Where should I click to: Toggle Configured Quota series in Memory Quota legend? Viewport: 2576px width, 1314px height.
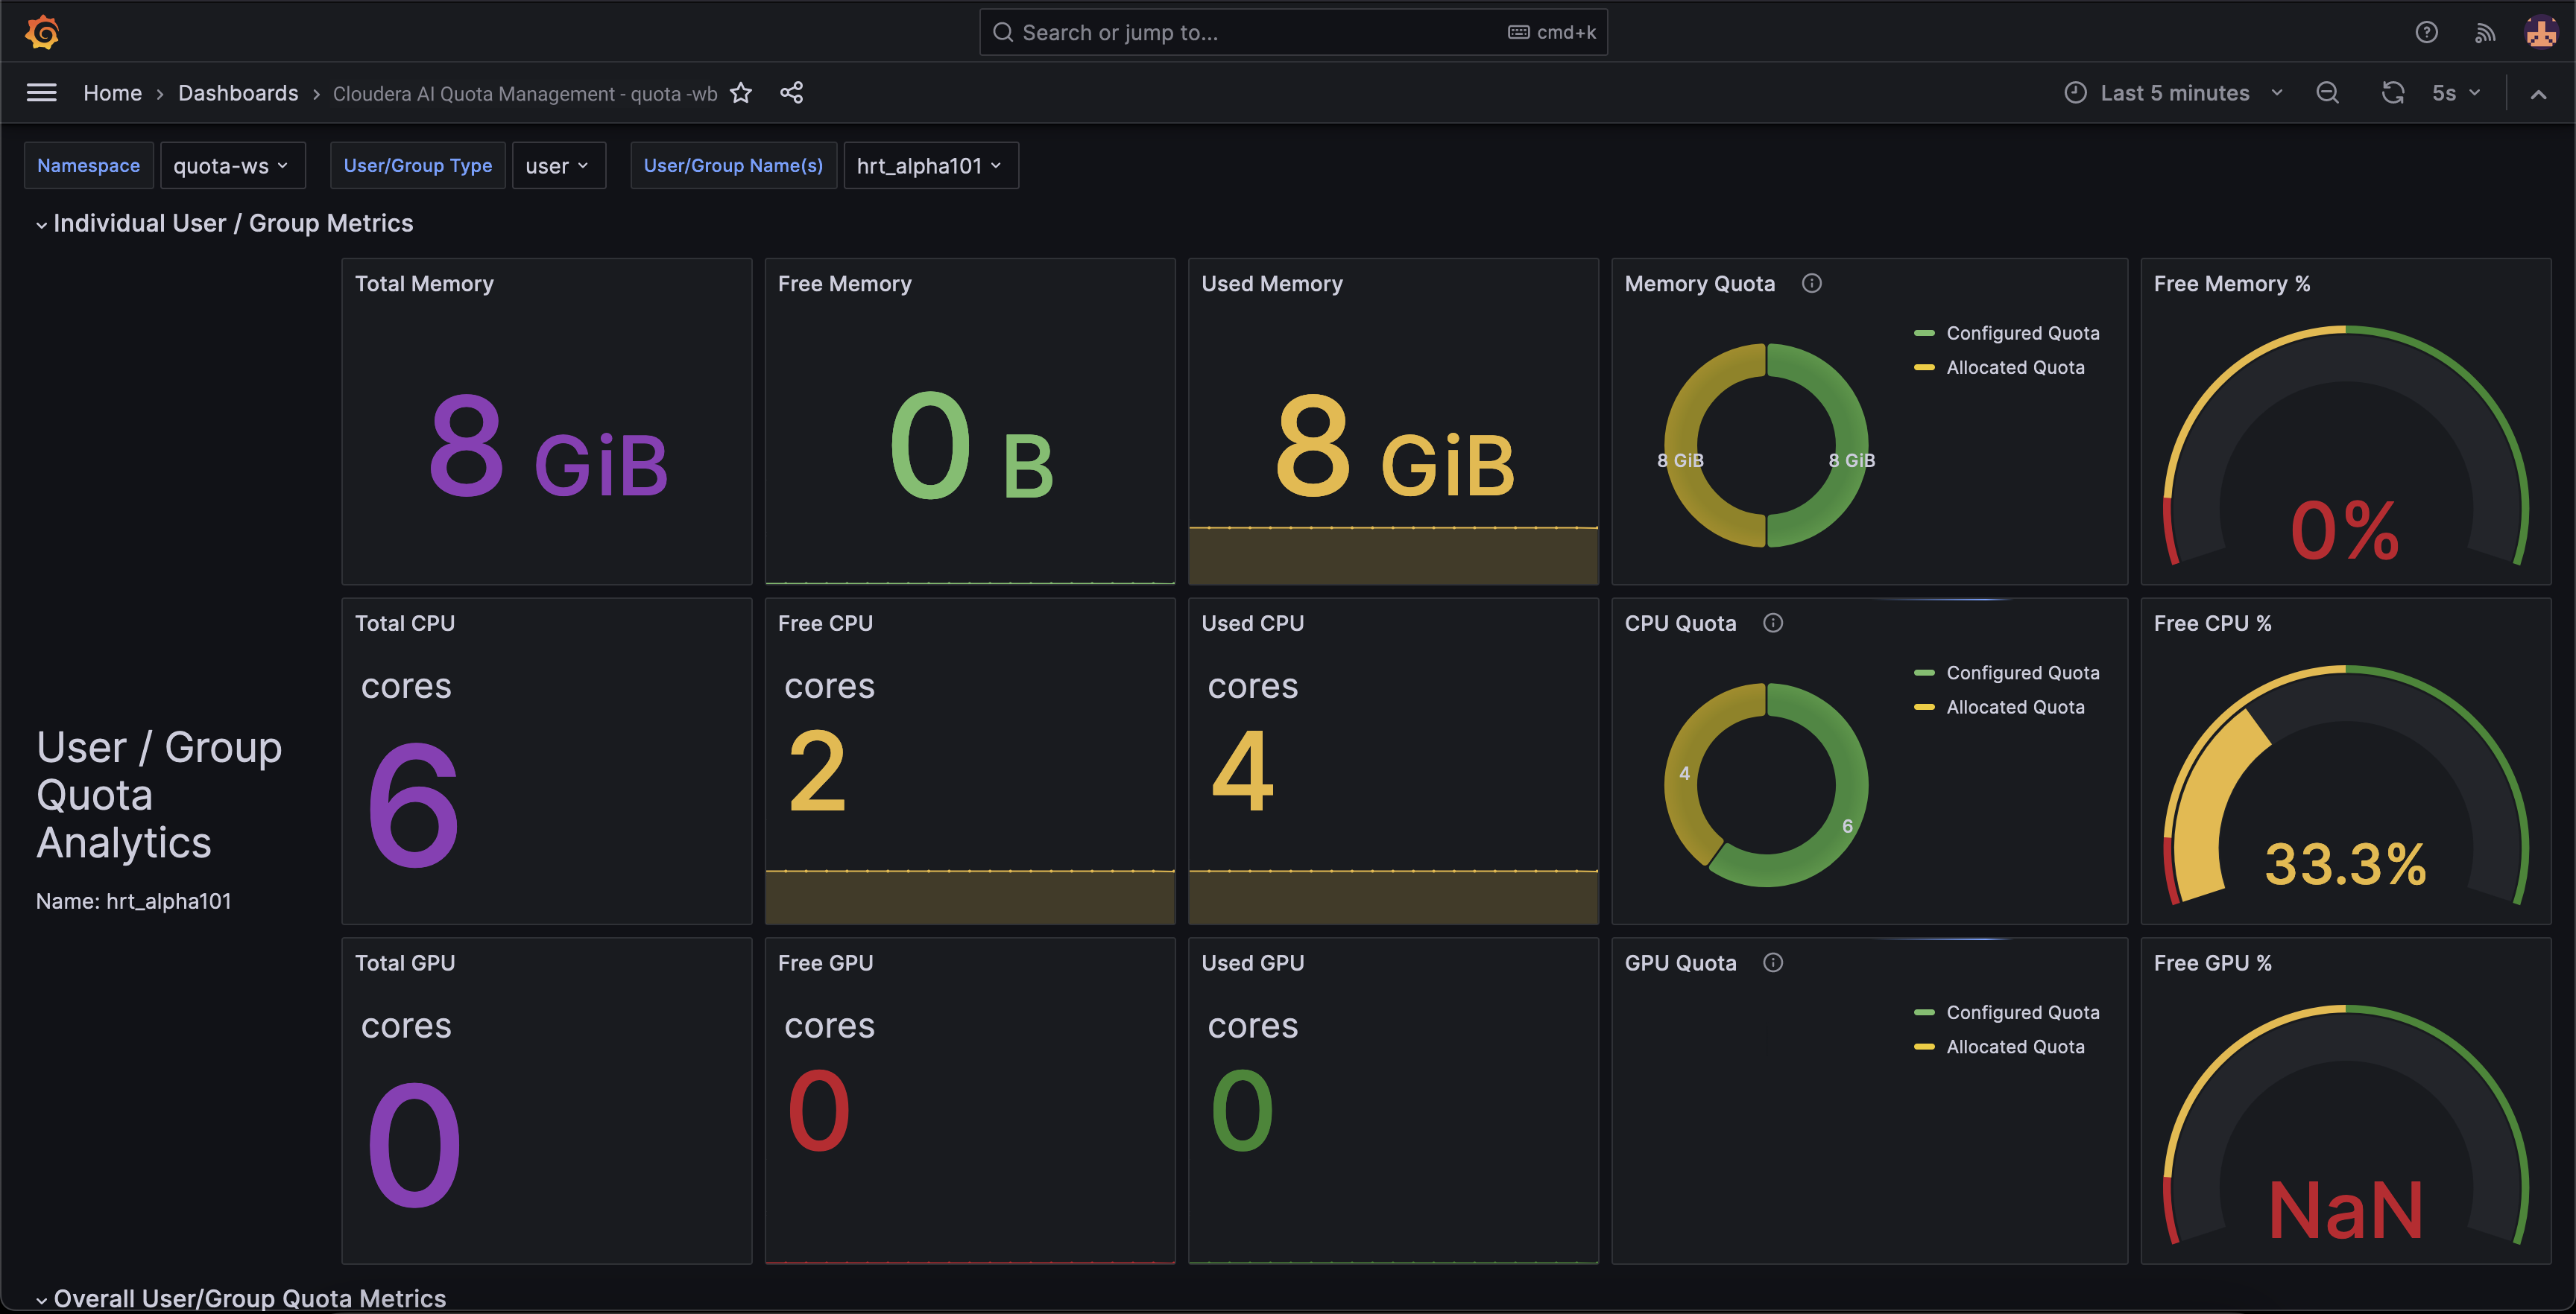(2021, 334)
